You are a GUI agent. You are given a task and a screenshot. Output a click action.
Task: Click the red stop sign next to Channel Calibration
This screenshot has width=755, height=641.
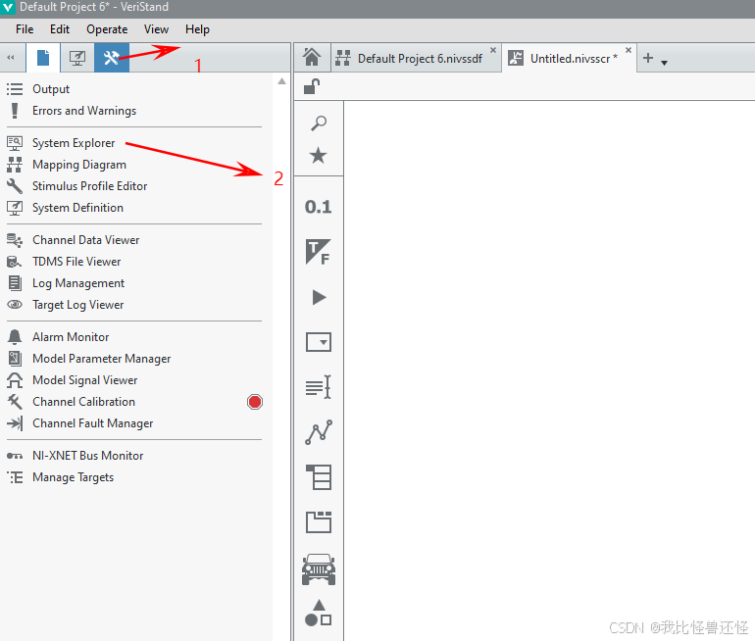[x=255, y=402]
